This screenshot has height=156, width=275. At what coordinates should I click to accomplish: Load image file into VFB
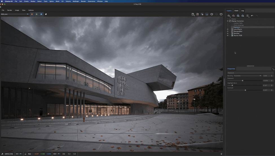pyautogui.click(x=197, y=14)
